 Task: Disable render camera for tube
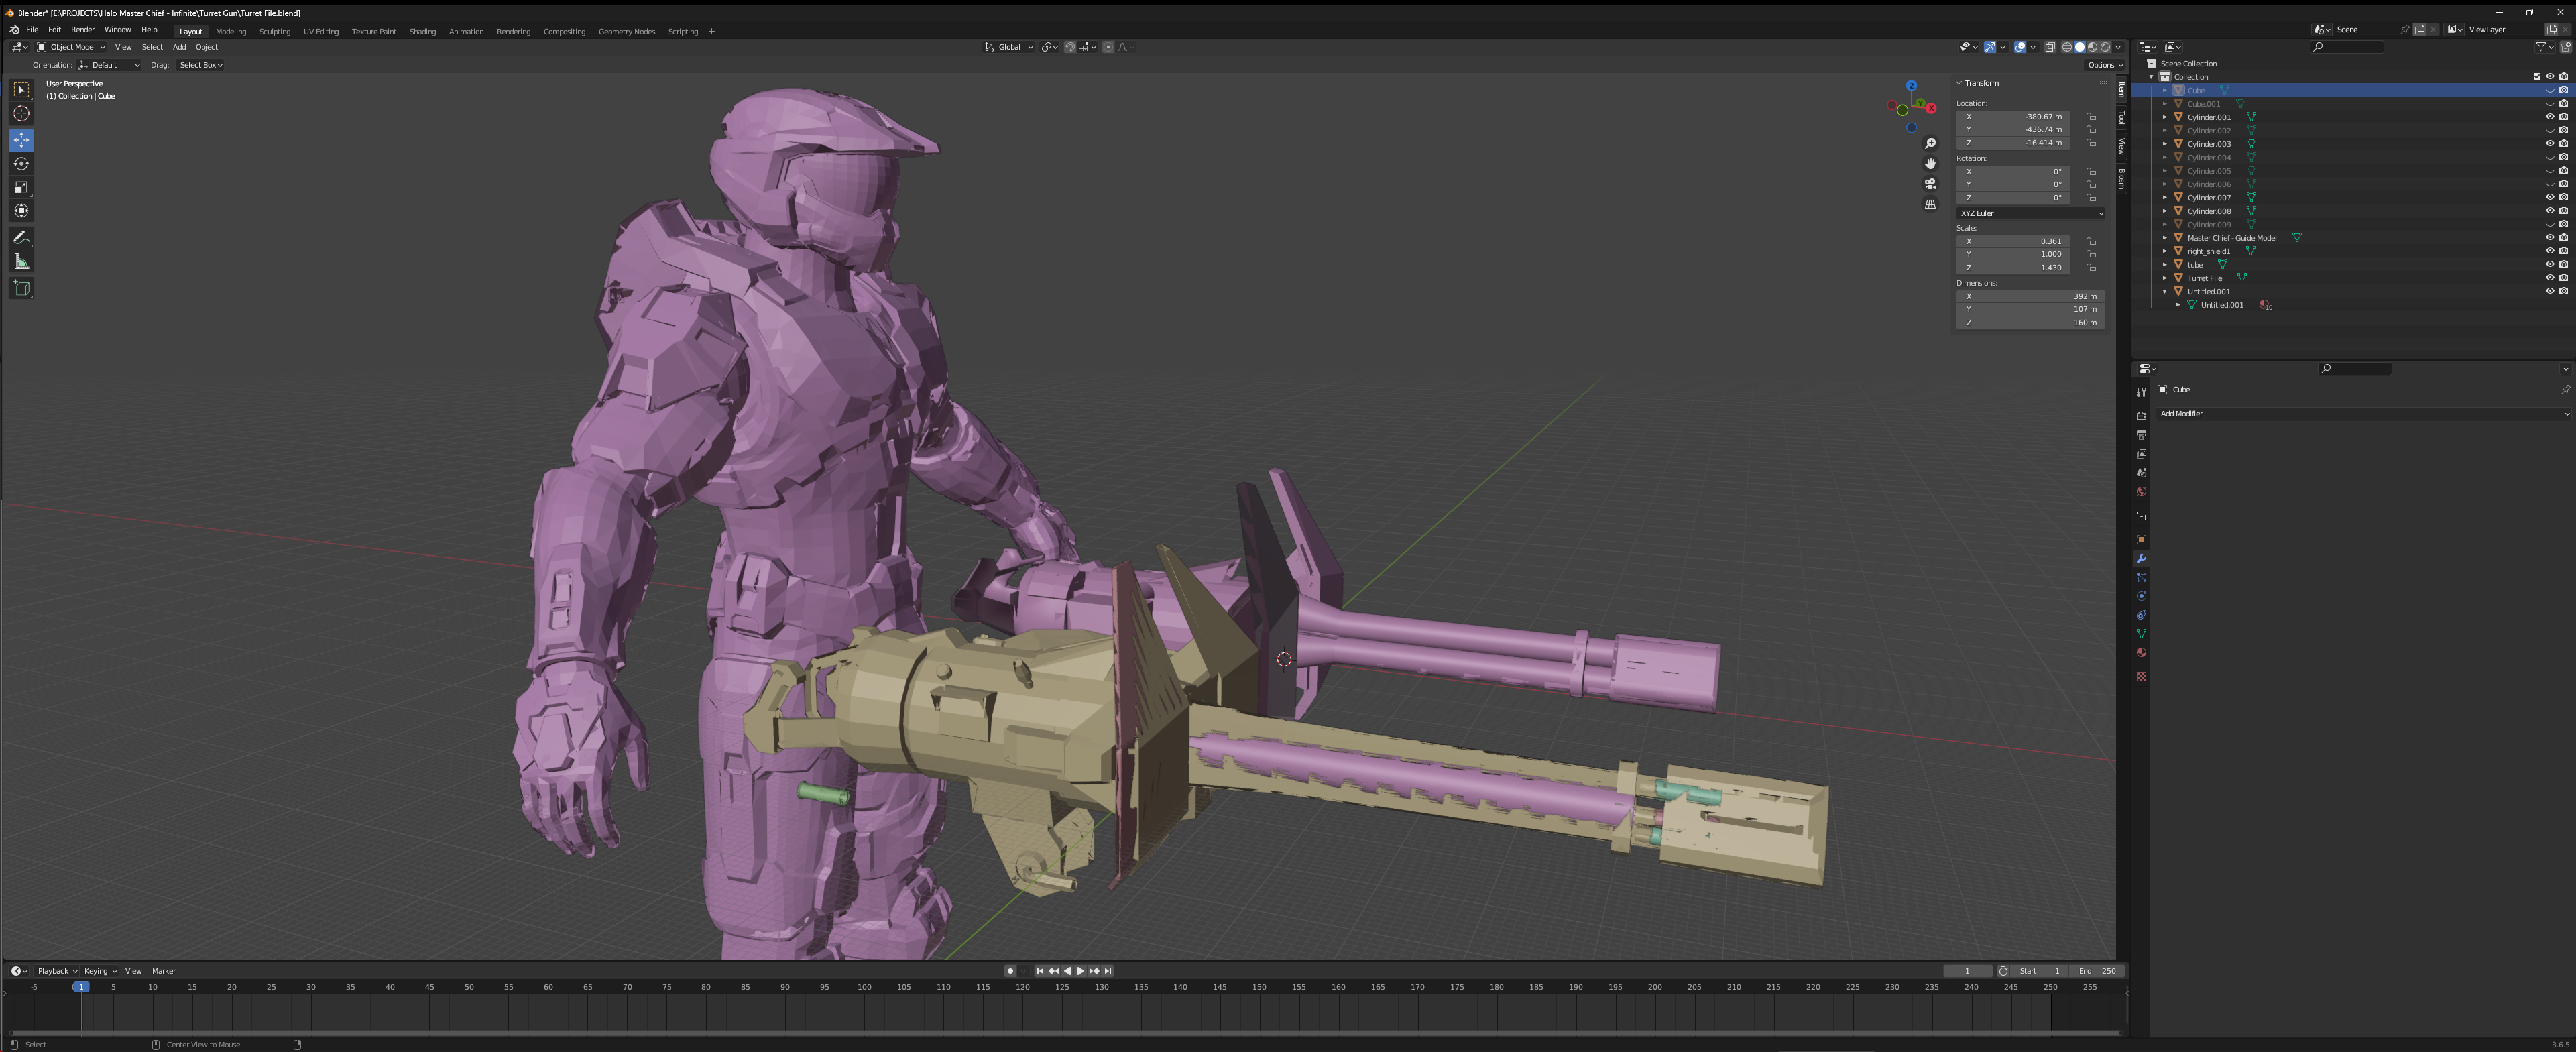[2563, 265]
